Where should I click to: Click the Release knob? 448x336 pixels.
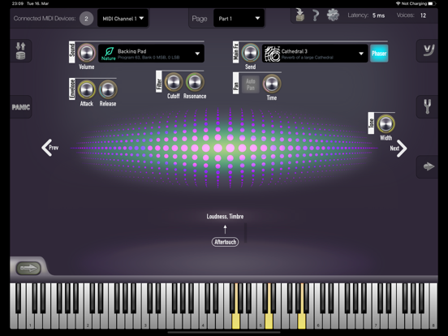tap(108, 90)
